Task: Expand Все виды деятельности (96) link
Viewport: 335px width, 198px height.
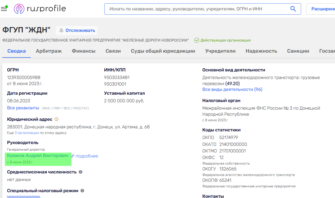Action: click(x=232, y=89)
